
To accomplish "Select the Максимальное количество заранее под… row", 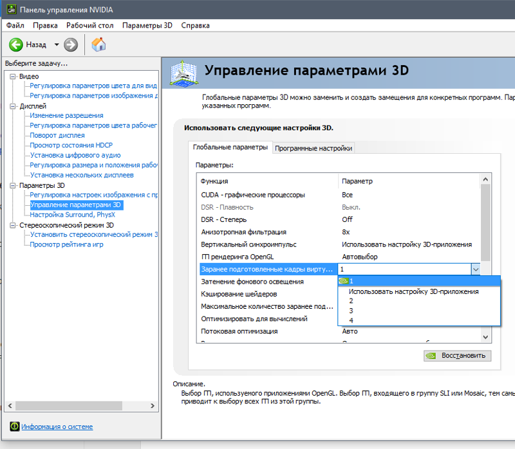I will pos(267,306).
